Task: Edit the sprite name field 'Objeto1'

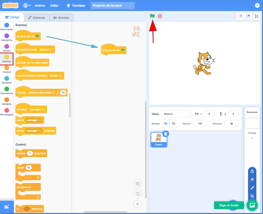Action: tap(176, 114)
